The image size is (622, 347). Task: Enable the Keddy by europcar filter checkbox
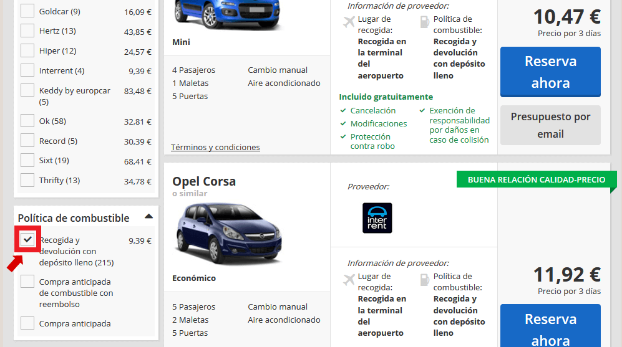tap(27, 90)
